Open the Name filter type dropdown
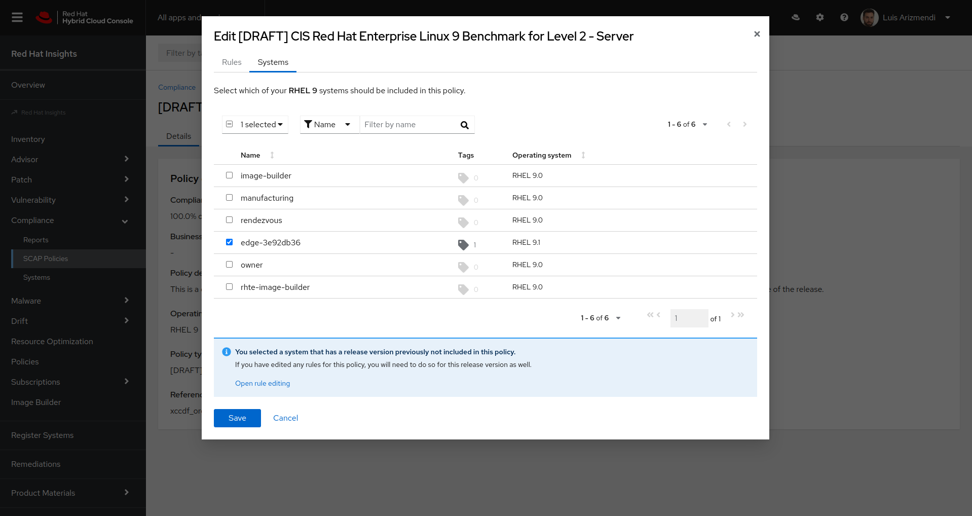This screenshot has width=972, height=516. [x=329, y=125]
